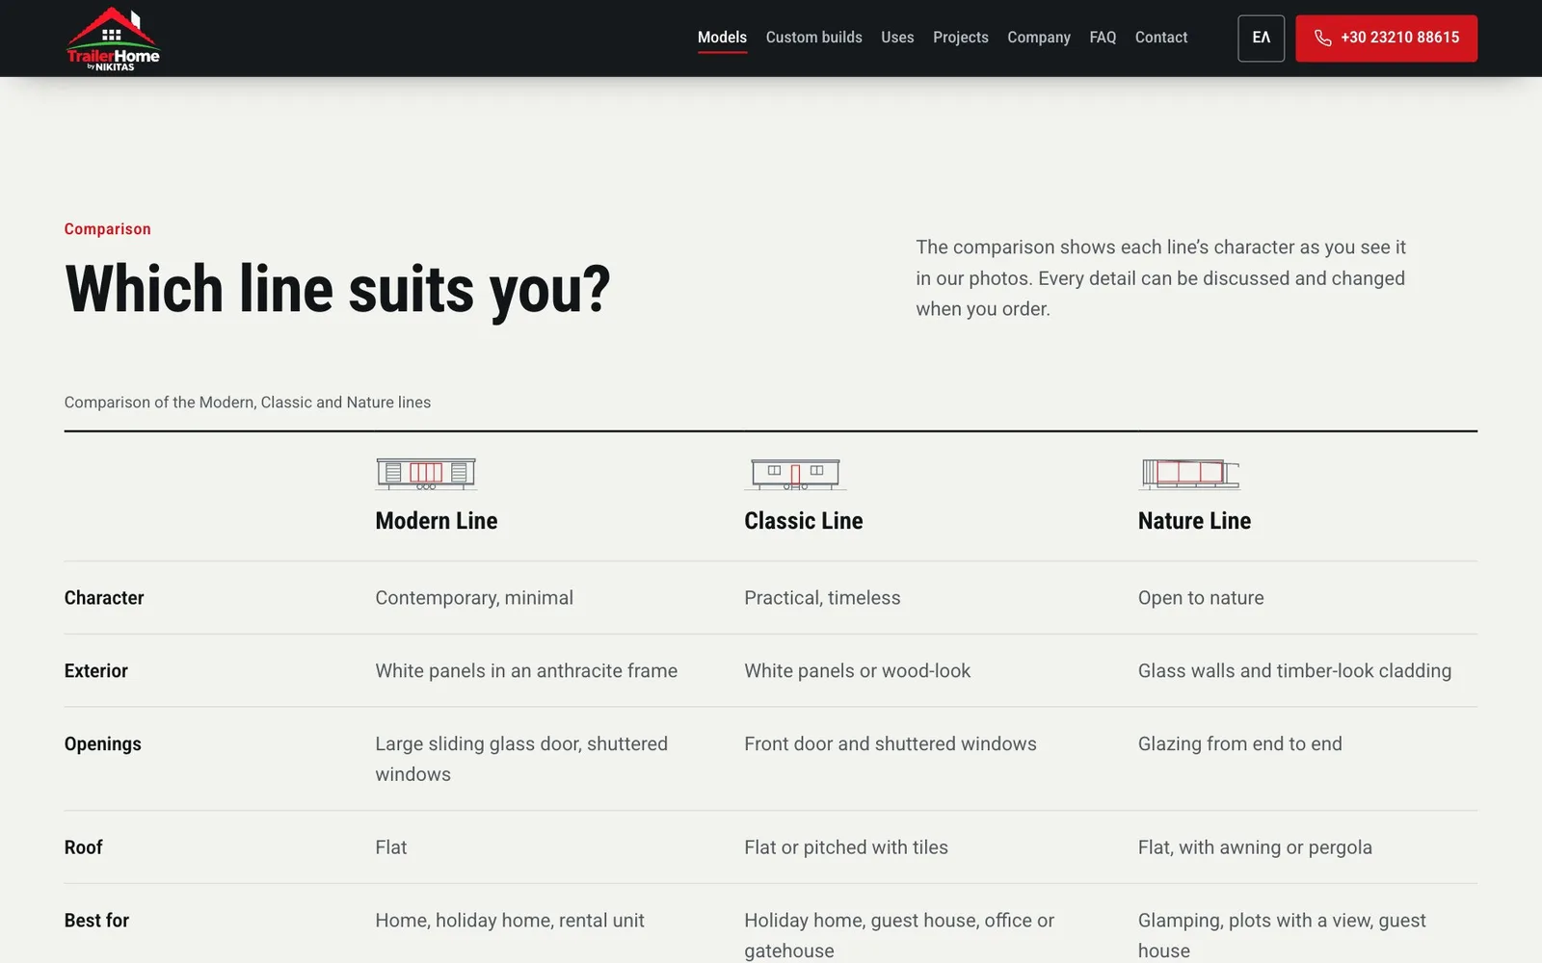1542x963 pixels.
Task: Click the Comparison section label
Action: [x=108, y=229]
